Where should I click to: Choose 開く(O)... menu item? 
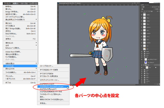click(20, 9)
